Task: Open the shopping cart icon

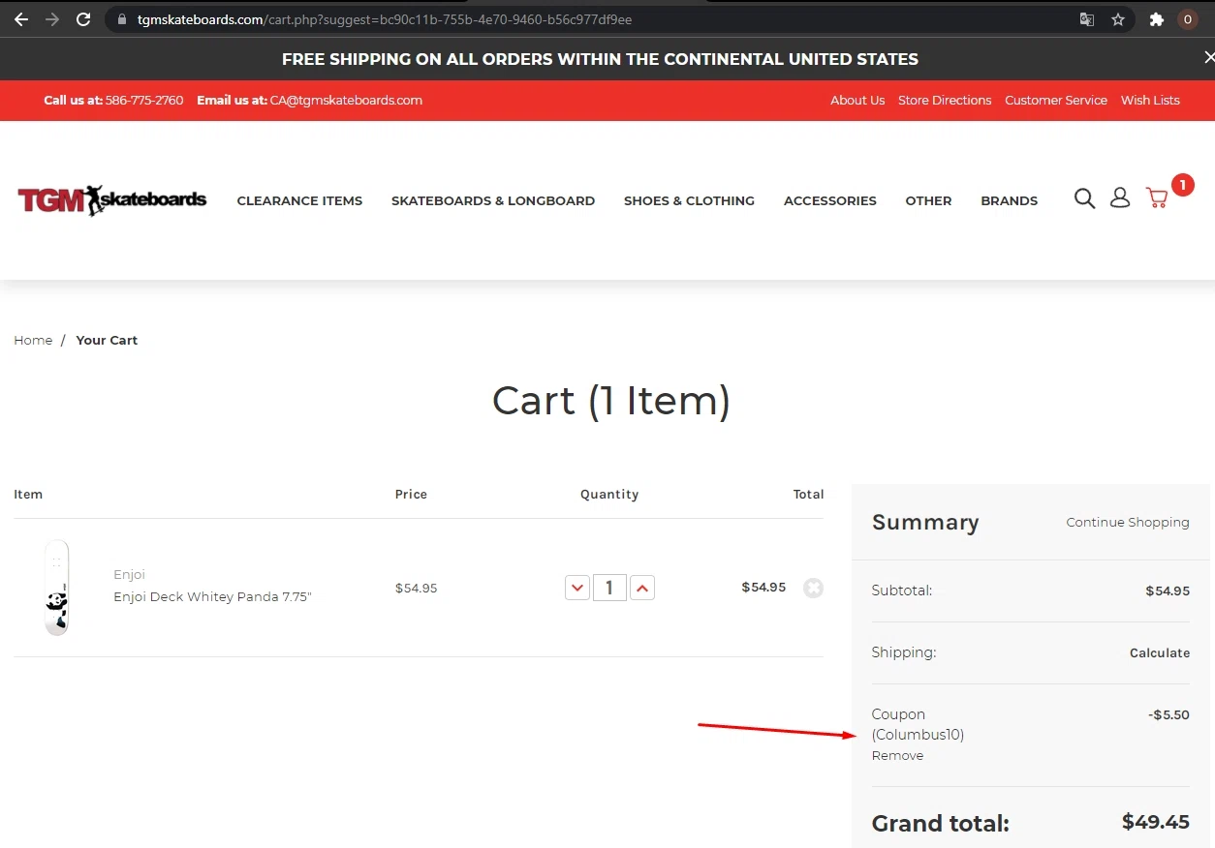Action: 1157,198
